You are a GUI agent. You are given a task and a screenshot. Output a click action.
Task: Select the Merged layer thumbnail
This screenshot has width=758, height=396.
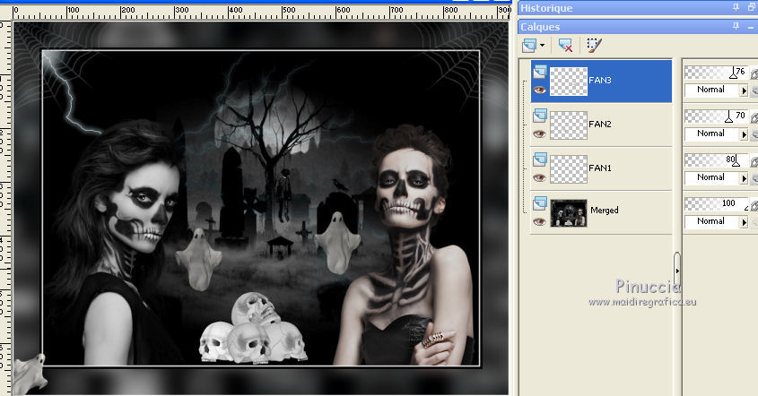(x=569, y=213)
